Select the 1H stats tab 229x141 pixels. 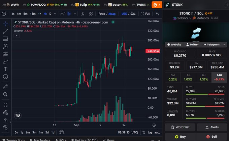188,77
